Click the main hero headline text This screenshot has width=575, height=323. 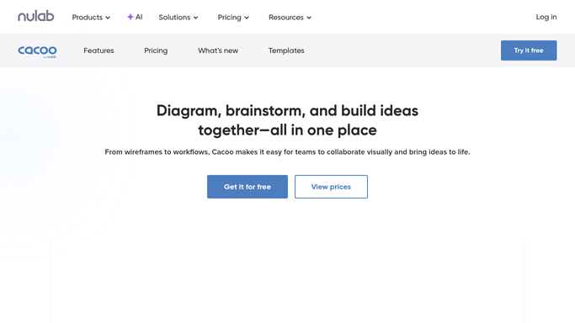288,120
